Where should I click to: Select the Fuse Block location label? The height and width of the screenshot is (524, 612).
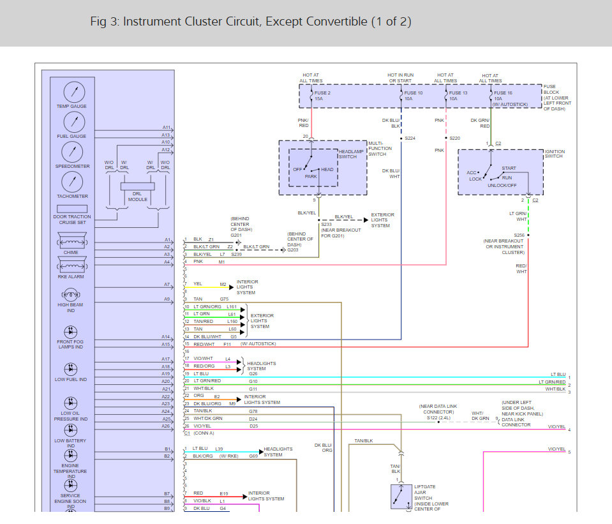[557, 98]
